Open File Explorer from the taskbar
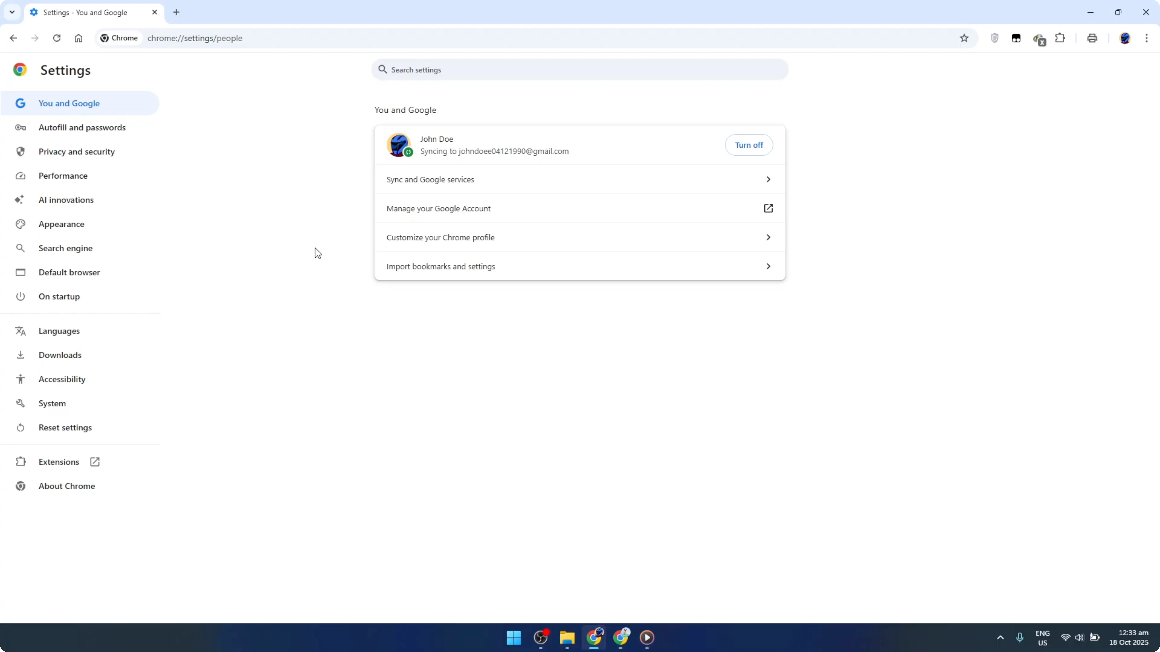 567,638
